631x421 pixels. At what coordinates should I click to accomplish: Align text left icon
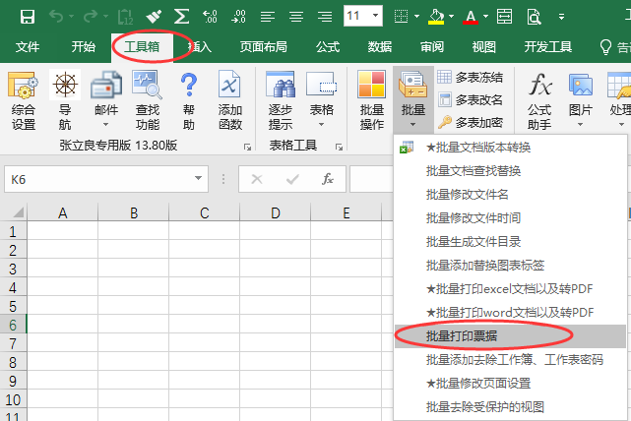[267, 17]
